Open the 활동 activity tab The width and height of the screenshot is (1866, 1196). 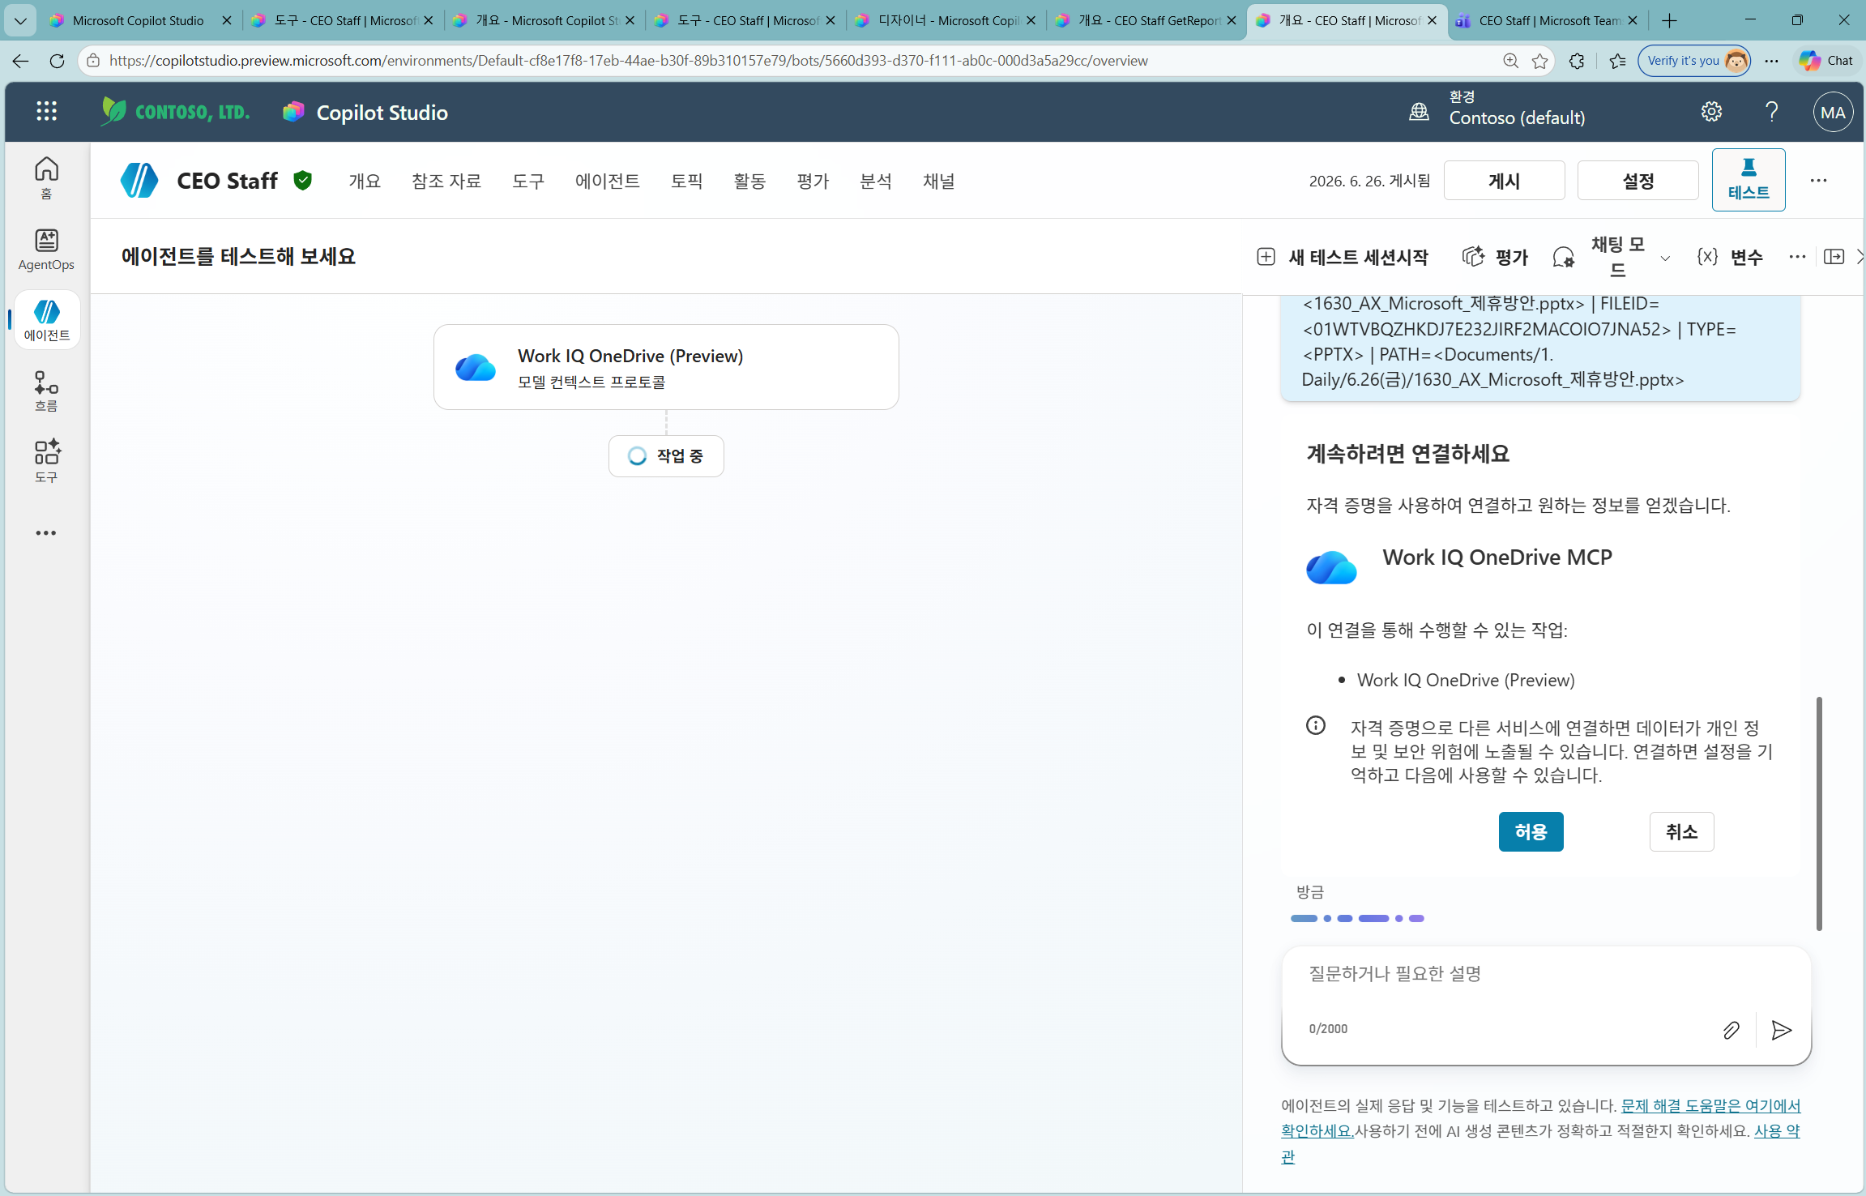[x=749, y=181]
